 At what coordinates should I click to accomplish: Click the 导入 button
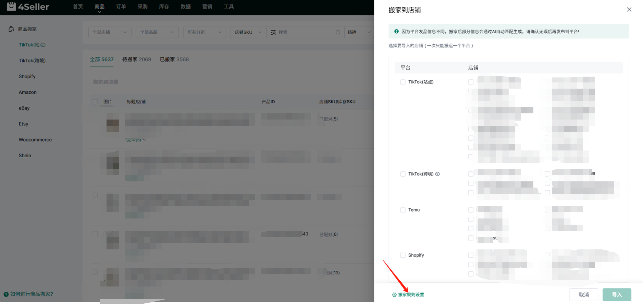(x=617, y=295)
